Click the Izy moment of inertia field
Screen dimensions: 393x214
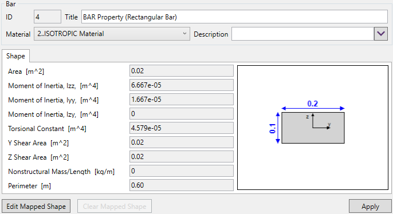tap(182, 114)
